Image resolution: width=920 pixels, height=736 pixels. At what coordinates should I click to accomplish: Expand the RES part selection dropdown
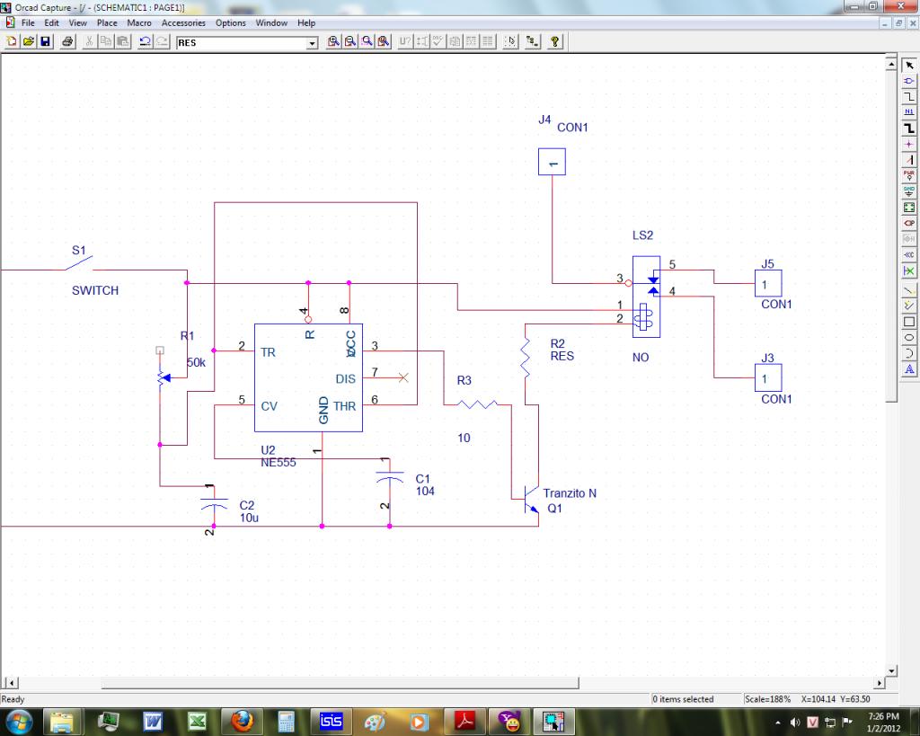[313, 42]
